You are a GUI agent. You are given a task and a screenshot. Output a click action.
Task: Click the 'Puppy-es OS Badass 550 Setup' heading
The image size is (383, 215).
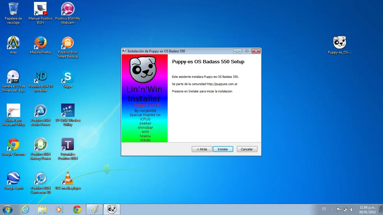click(208, 62)
